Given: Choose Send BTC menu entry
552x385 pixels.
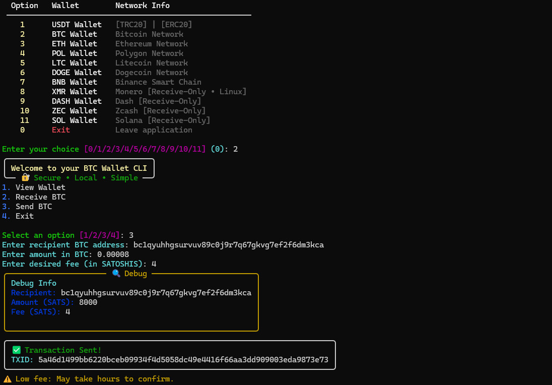Looking at the screenshot, I should pos(33,207).
